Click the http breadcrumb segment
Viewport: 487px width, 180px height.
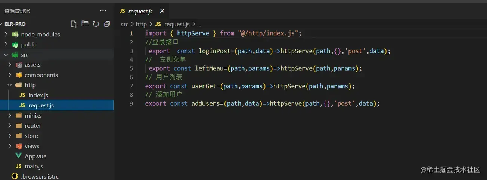(141, 24)
